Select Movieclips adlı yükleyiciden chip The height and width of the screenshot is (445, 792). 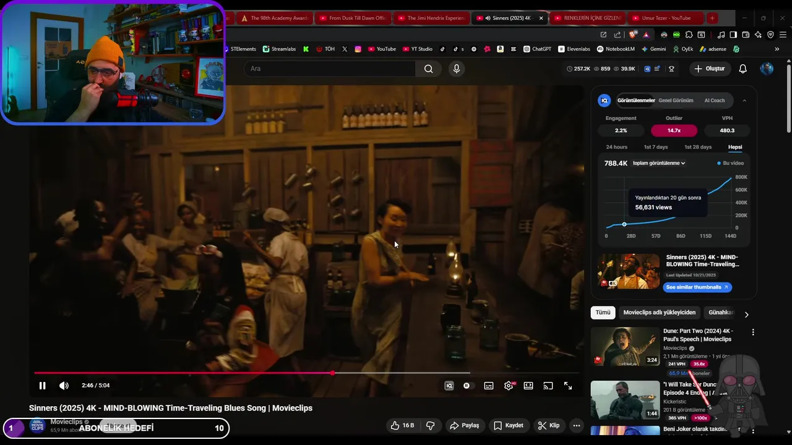pos(660,313)
